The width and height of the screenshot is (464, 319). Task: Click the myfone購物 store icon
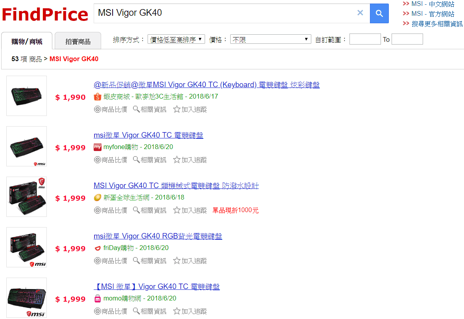point(98,147)
